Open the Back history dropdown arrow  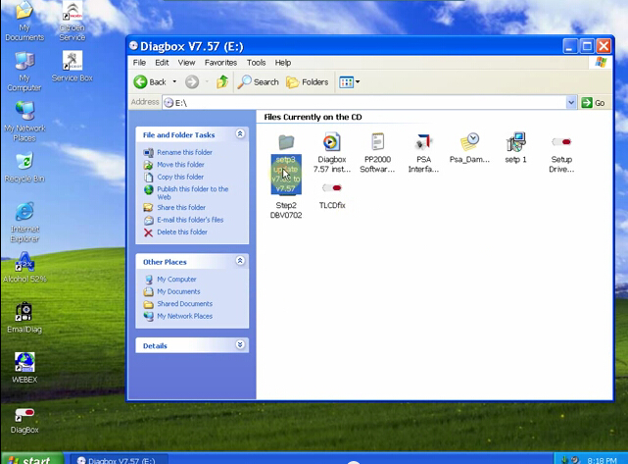(x=174, y=81)
